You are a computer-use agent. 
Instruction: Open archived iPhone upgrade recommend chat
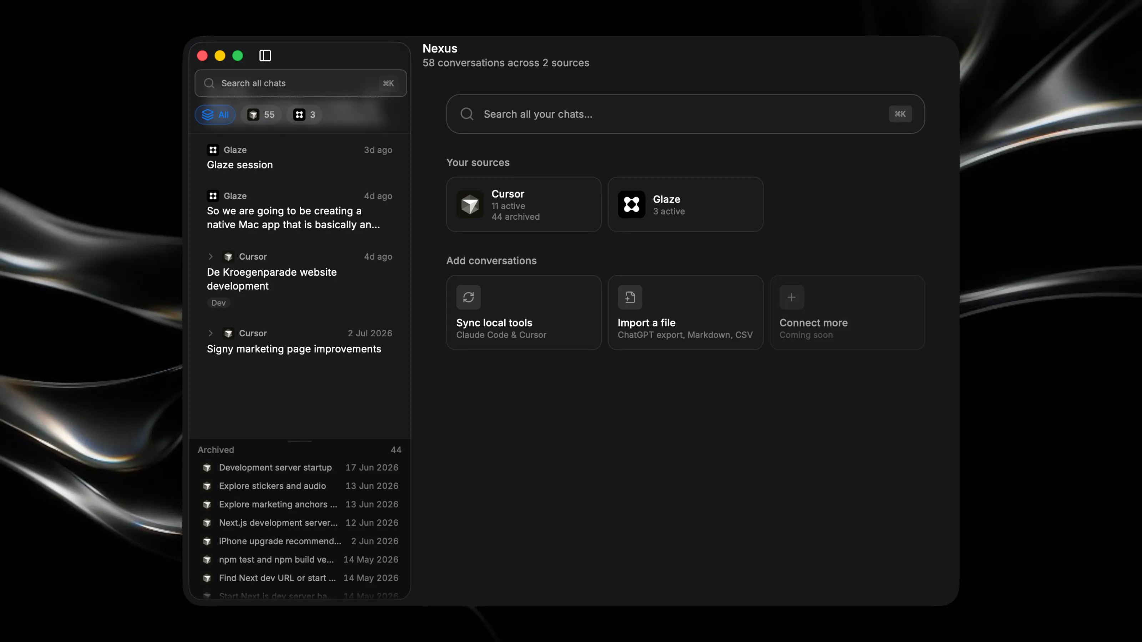pyautogui.click(x=300, y=541)
